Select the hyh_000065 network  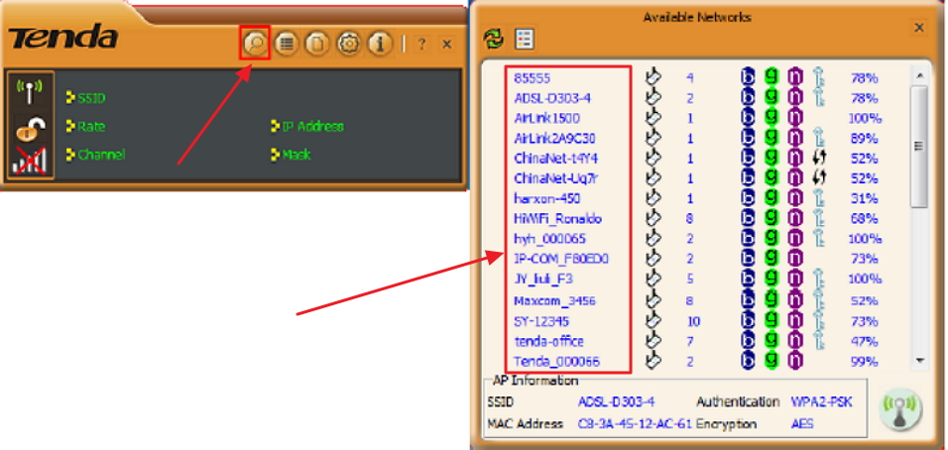click(549, 239)
